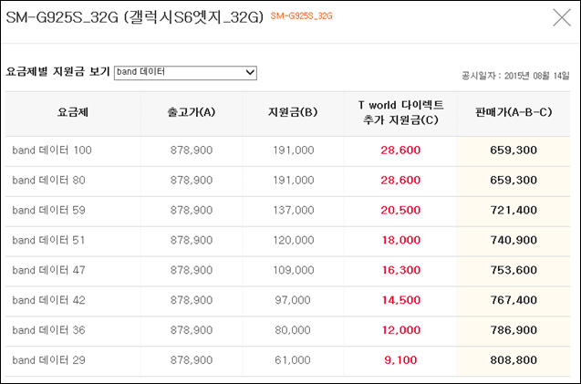Click the red 28,600 amount for band 100

400,150
